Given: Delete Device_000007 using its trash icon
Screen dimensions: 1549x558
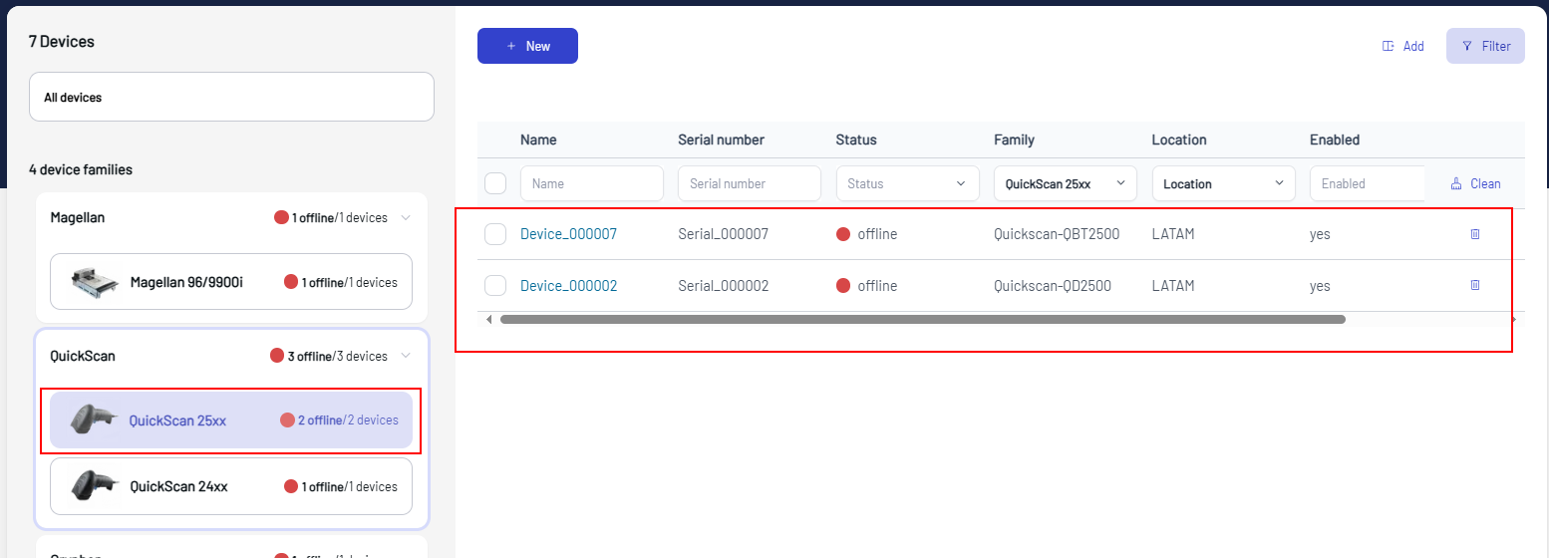Looking at the screenshot, I should pyautogui.click(x=1475, y=234).
